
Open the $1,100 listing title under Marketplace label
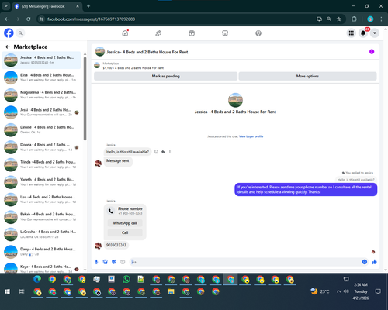pyautogui.click(x=133, y=68)
